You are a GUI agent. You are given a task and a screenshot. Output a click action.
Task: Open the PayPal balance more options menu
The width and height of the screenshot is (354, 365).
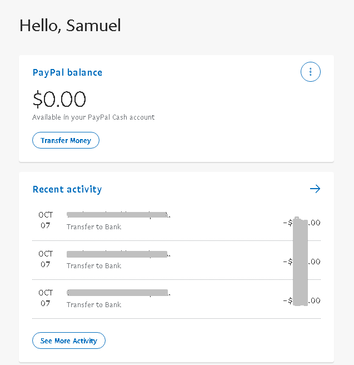click(x=310, y=72)
